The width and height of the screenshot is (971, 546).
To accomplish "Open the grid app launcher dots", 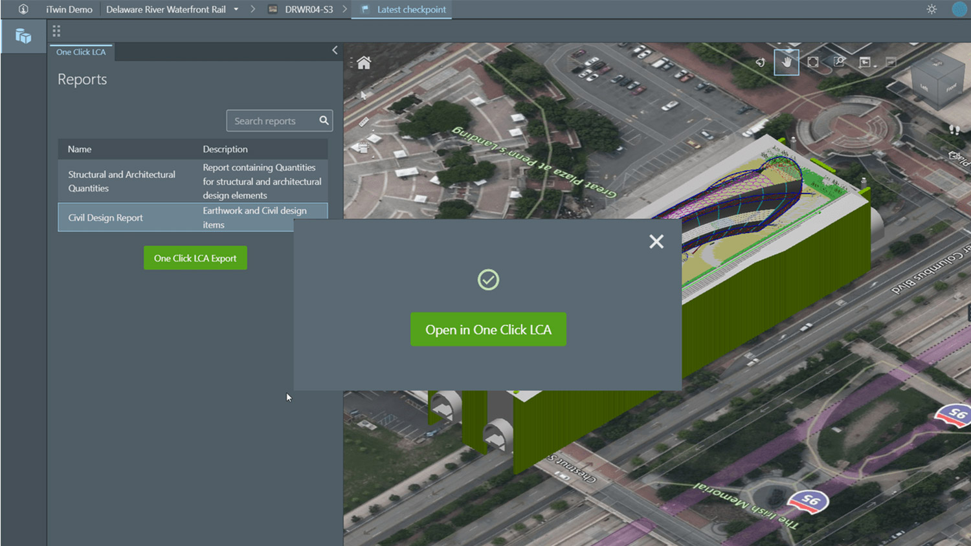I will [56, 31].
